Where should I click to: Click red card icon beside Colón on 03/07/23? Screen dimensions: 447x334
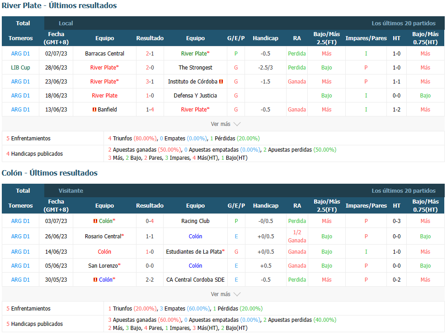[95, 221]
